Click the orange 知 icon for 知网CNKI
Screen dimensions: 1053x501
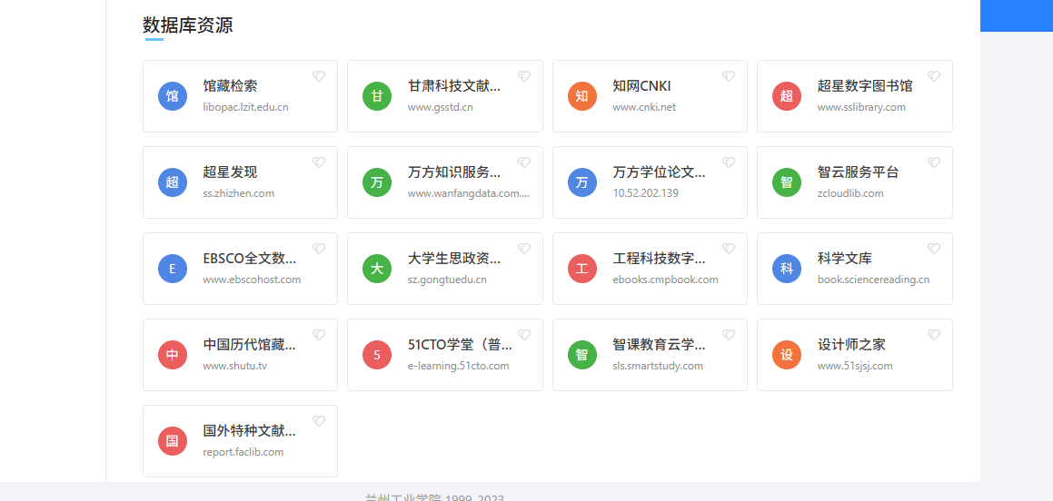[582, 96]
